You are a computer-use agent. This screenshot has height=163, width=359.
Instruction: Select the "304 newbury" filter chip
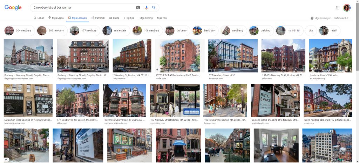click(19, 31)
